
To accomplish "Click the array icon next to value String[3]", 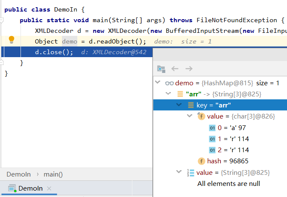I will point(190,172).
